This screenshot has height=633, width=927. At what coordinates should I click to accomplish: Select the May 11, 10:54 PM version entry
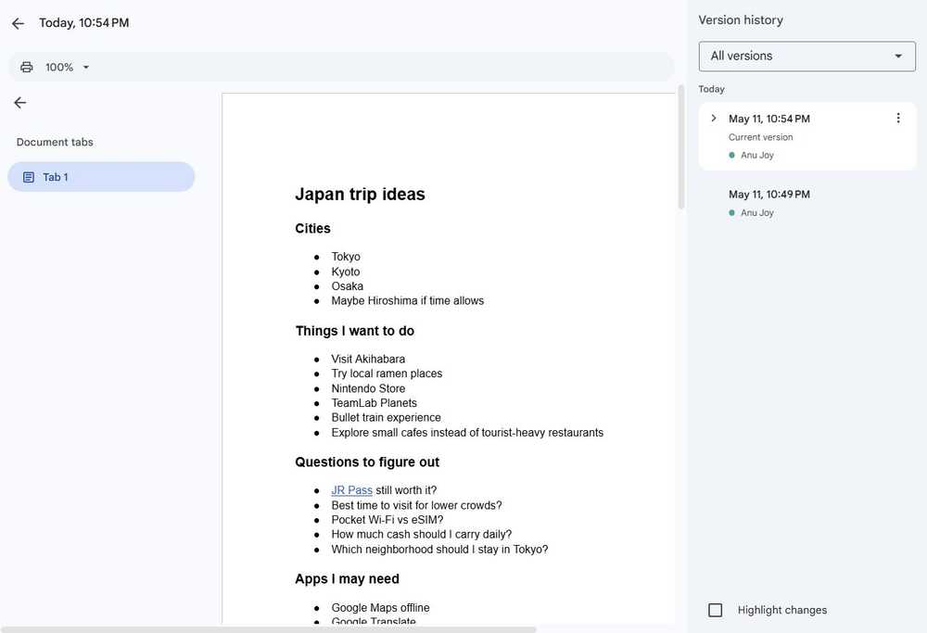[807, 136]
